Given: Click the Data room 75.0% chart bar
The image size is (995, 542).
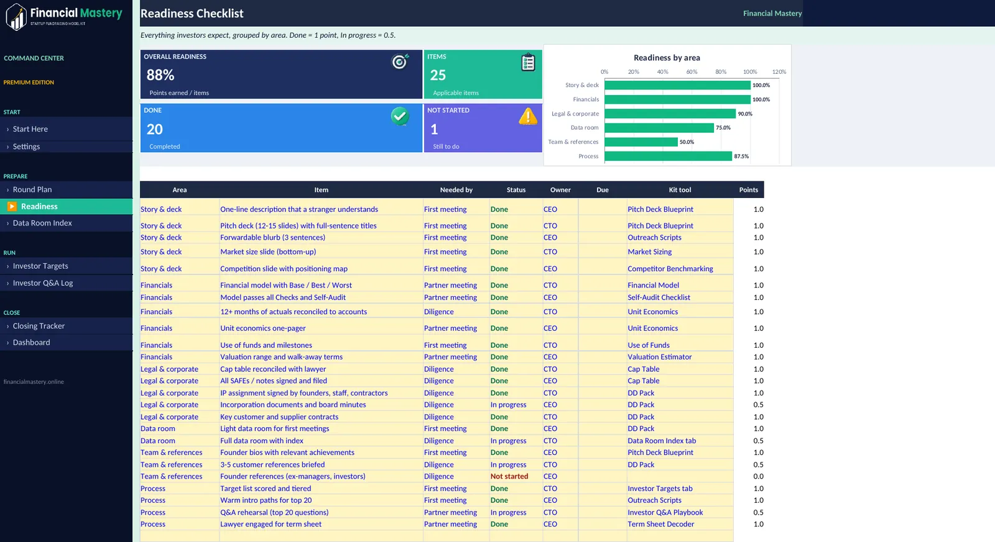Looking at the screenshot, I should 659,128.
